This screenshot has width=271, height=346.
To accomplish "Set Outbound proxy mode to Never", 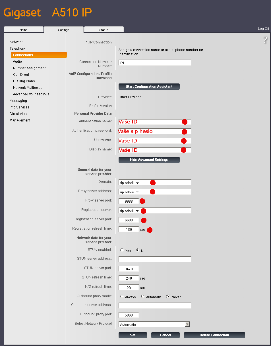I will click(x=168, y=297).
